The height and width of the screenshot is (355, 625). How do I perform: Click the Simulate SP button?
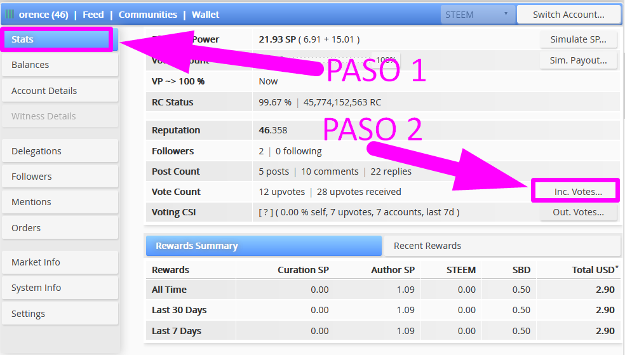pyautogui.click(x=579, y=39)
